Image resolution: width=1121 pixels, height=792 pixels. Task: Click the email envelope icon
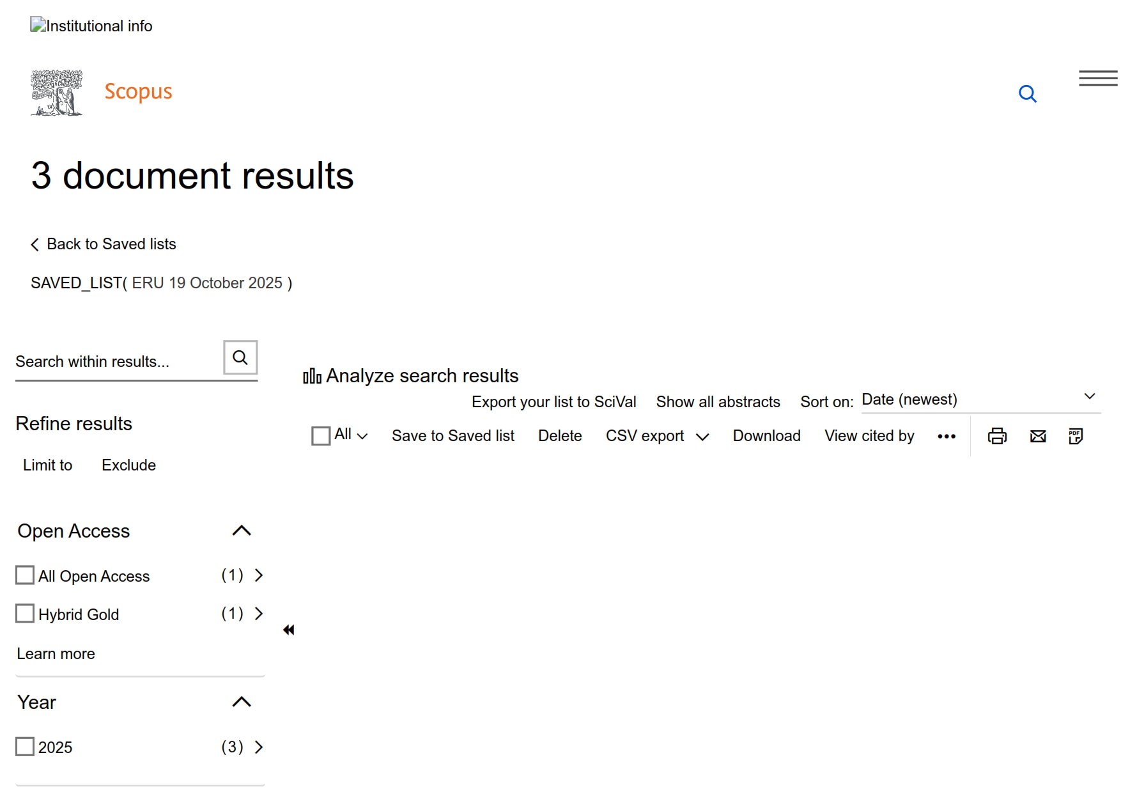point(1038,436)
